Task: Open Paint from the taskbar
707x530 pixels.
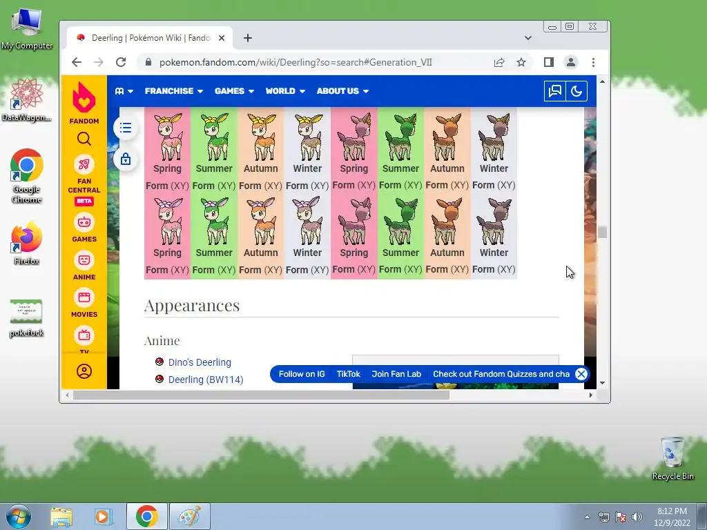Action: 190,516
